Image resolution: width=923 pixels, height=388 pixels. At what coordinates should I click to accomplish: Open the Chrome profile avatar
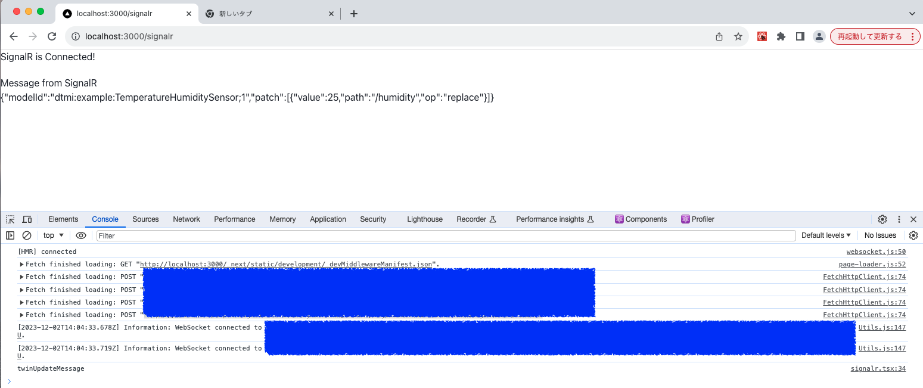pyautogui.click(x=819, y=36)
